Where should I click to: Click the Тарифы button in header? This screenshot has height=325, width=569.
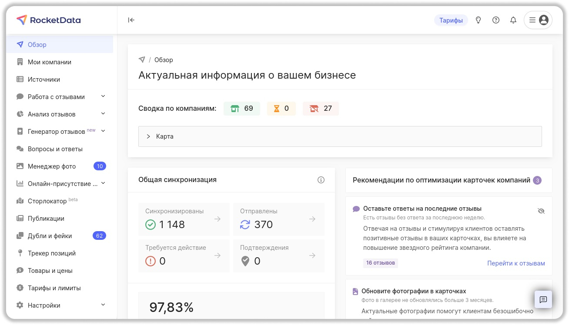[451, 20]
